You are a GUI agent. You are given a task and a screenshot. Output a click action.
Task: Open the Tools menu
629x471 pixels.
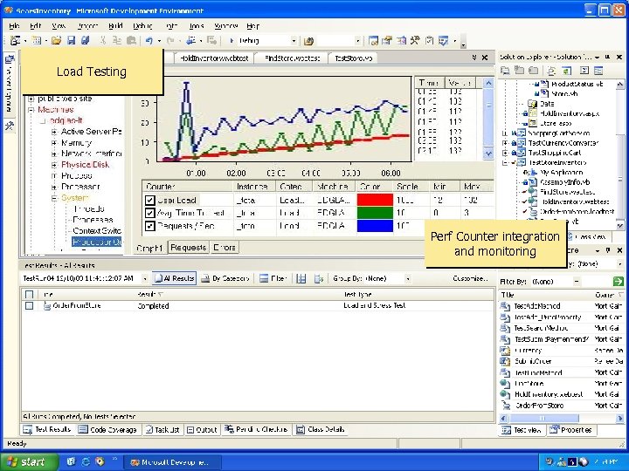197,26
